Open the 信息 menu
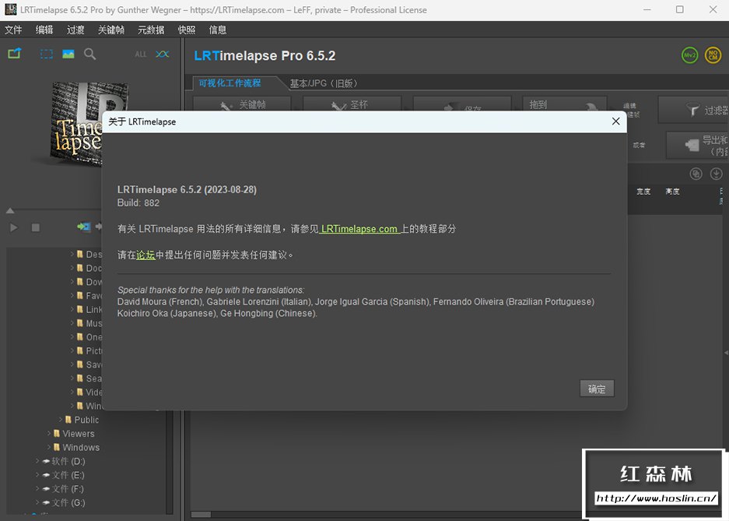Image resolution: width=729 pixels, height=521 pixels. pyautogui.click(x=218, y=30)
